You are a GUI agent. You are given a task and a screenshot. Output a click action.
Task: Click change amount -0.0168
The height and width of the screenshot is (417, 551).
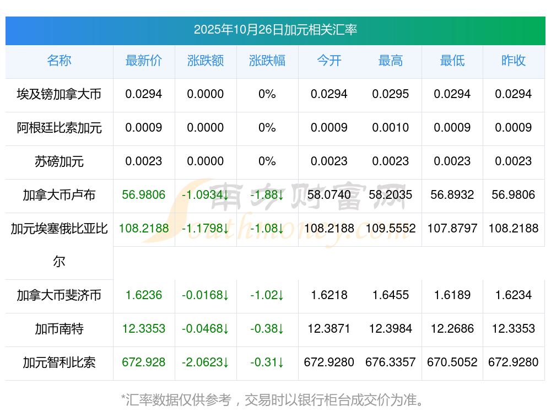(205, 295)
